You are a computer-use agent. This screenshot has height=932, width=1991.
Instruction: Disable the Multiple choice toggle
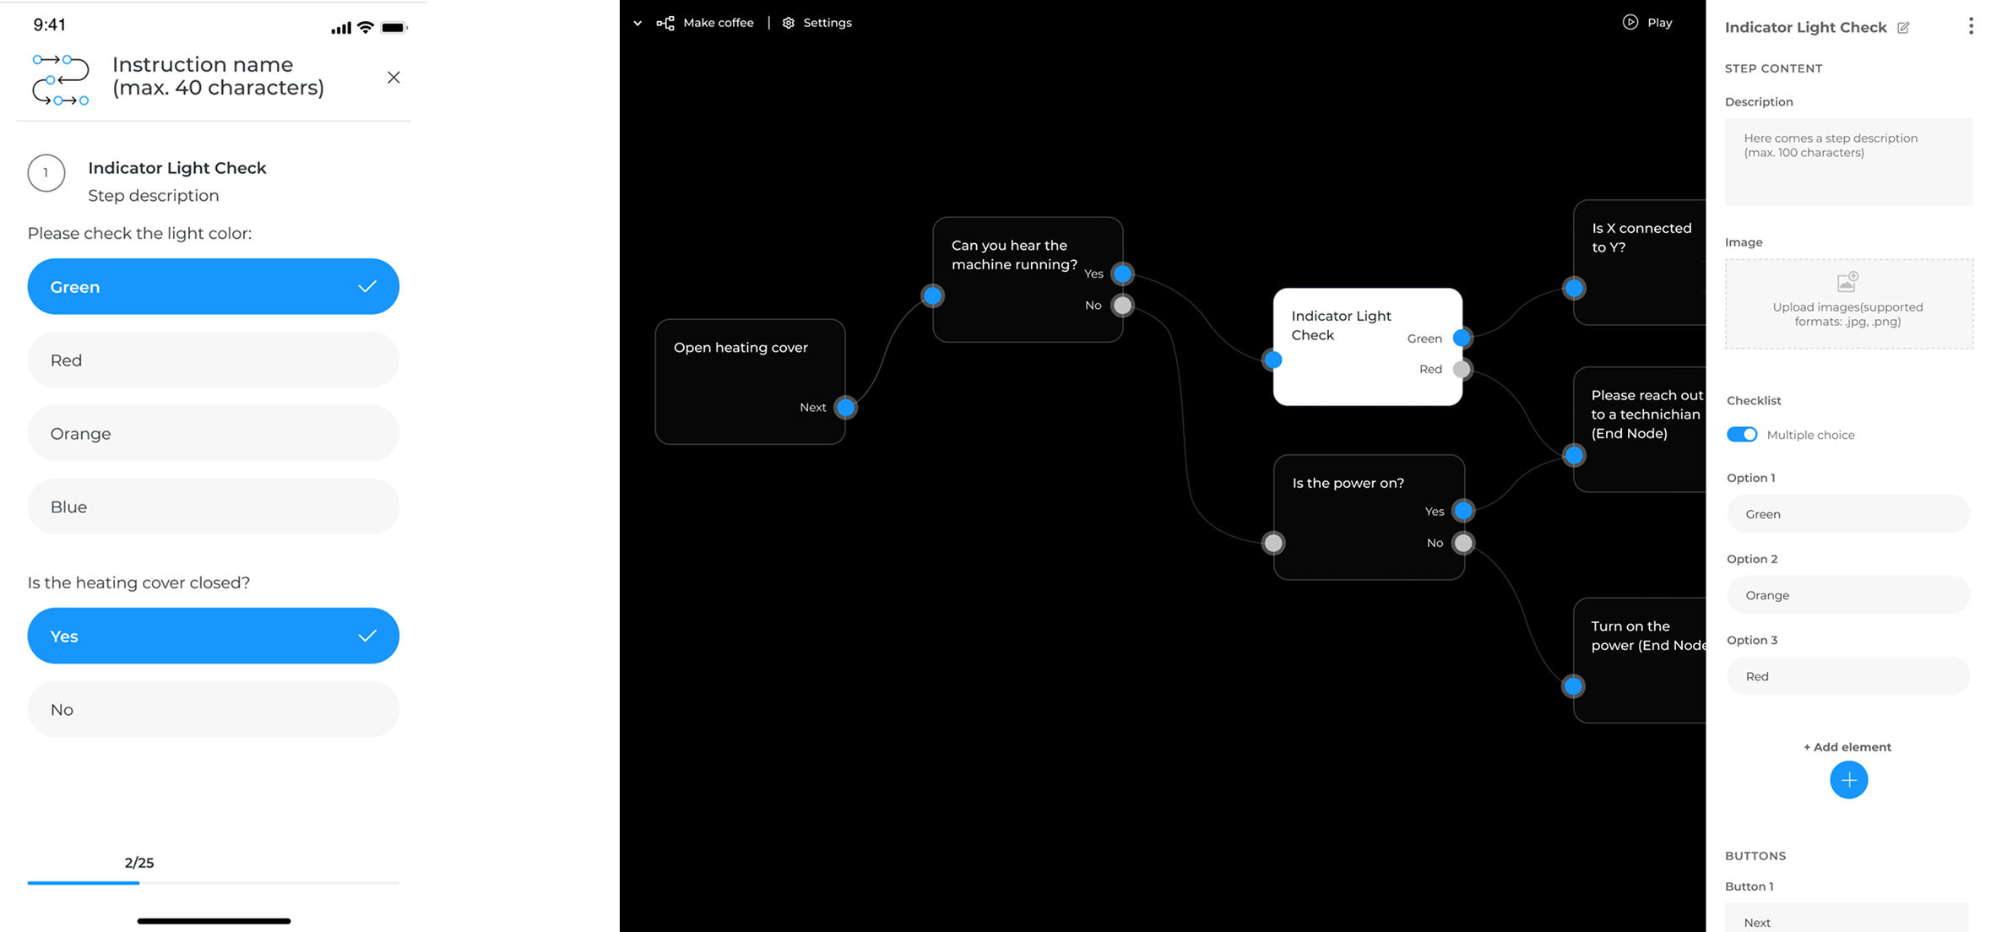click(1741, 434)
